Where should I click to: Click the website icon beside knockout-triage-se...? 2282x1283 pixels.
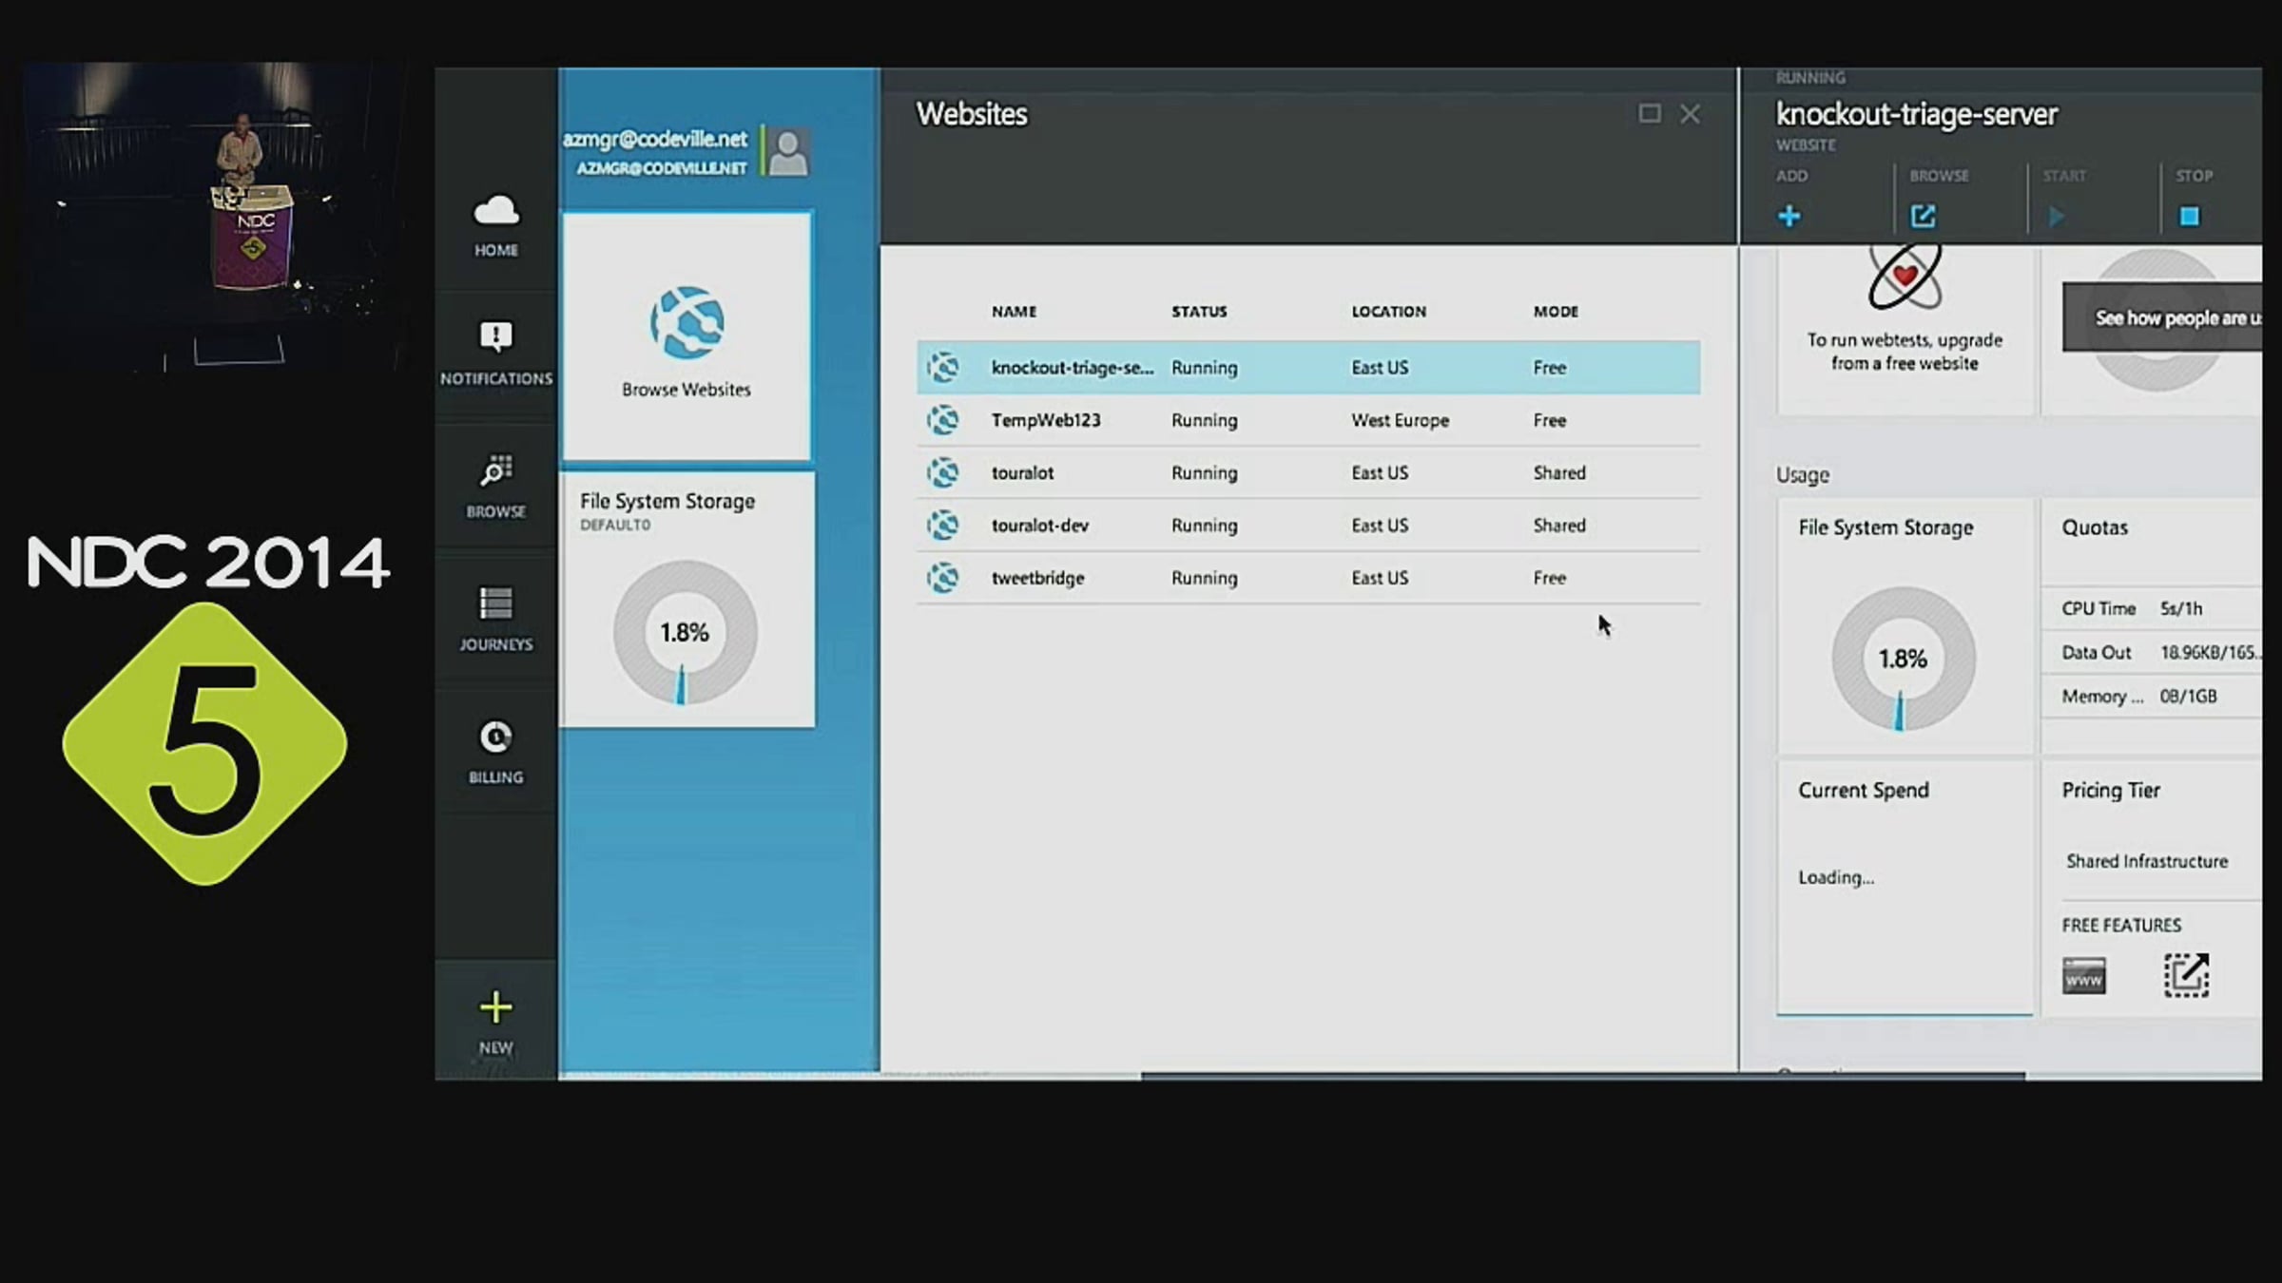(x=943, y=368)
